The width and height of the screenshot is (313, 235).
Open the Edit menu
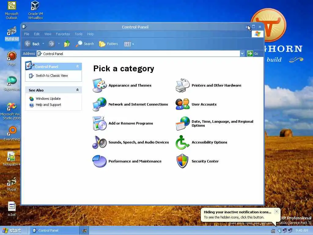point(37,34)
